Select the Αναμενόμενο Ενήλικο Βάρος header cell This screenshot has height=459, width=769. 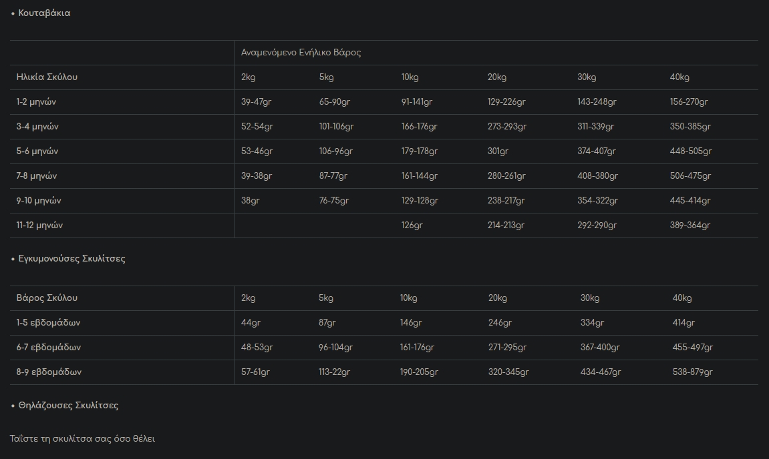[301, 53]
